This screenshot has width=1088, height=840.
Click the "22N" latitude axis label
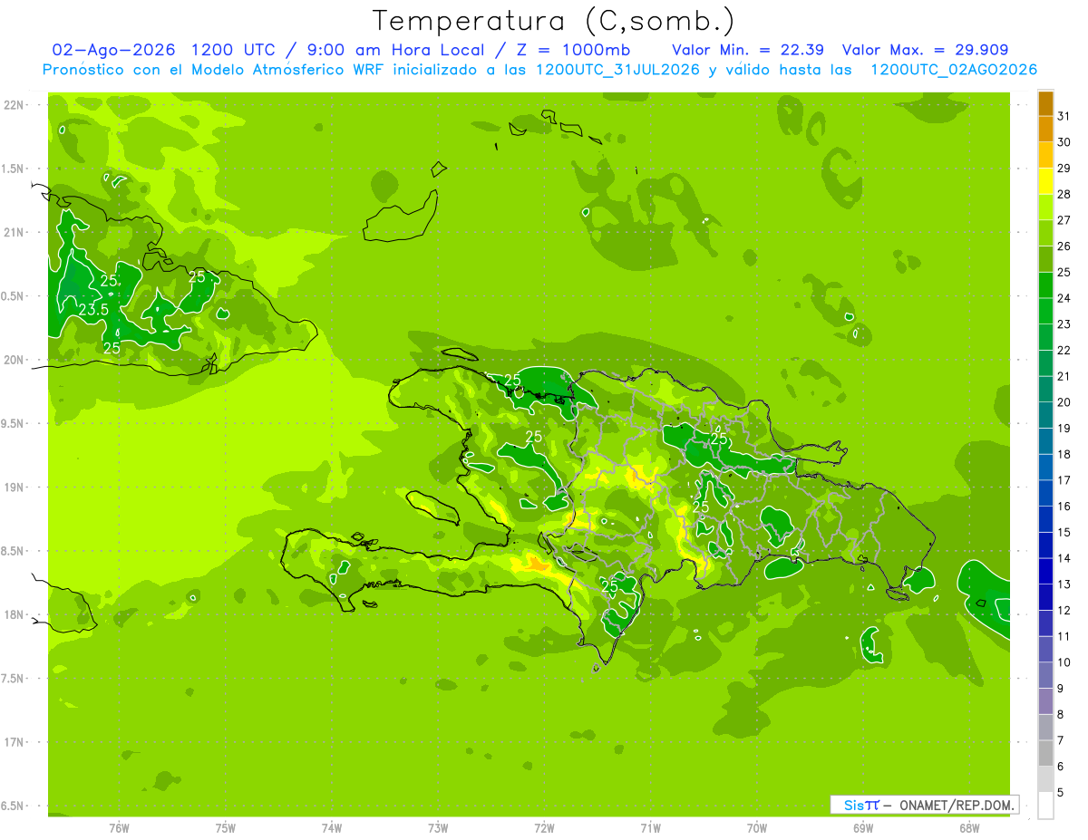[14, 105]
